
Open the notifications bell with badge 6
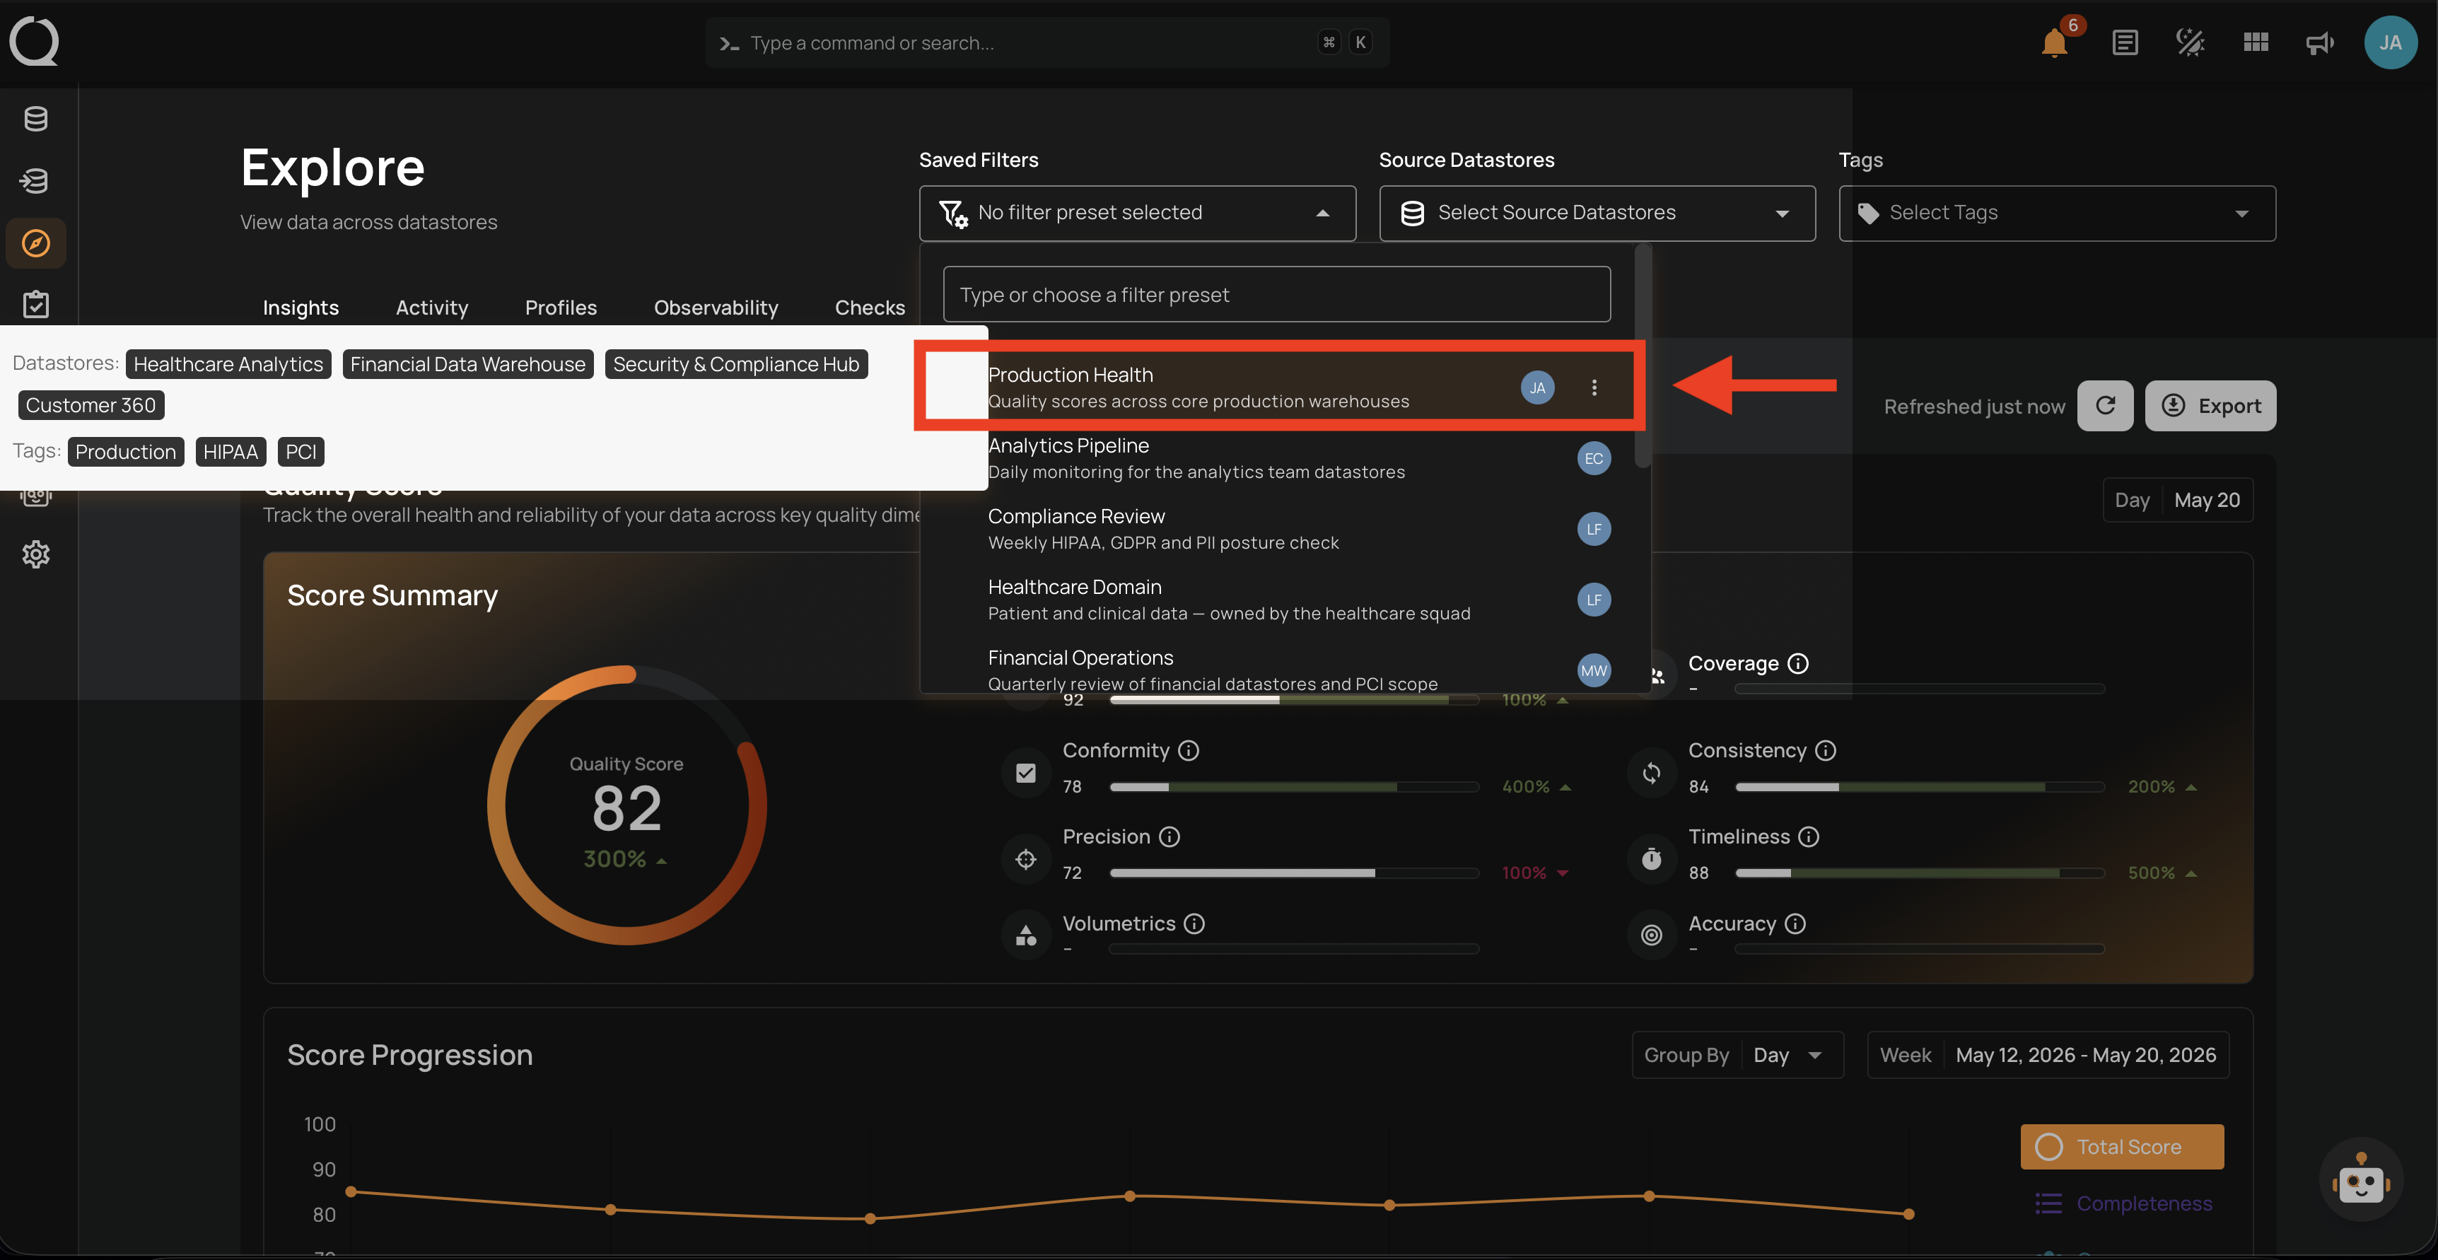click(2055, 42)
